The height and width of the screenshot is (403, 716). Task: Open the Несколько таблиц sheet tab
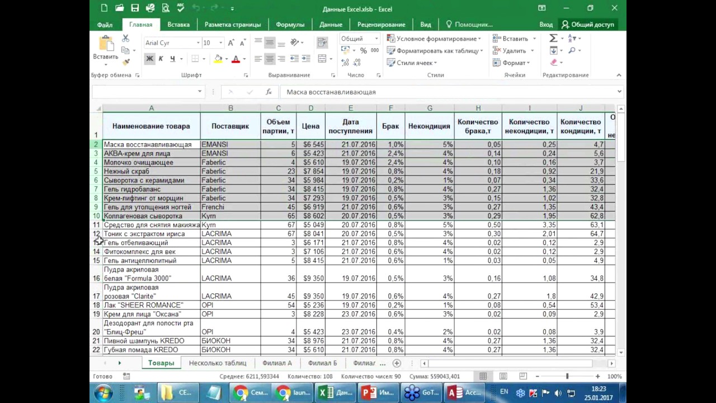[218, 363]
